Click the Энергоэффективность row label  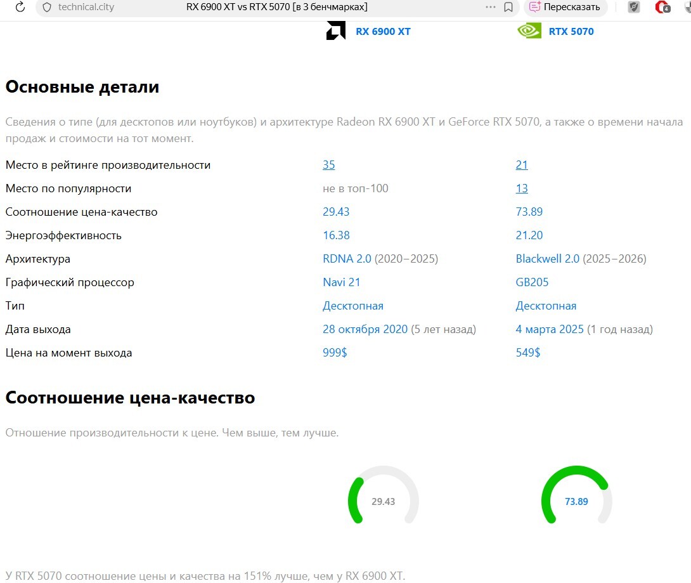click(63, 235)
